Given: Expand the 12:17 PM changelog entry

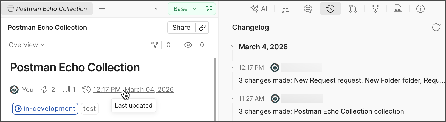Looking at the screenshot, I should 232,68.
